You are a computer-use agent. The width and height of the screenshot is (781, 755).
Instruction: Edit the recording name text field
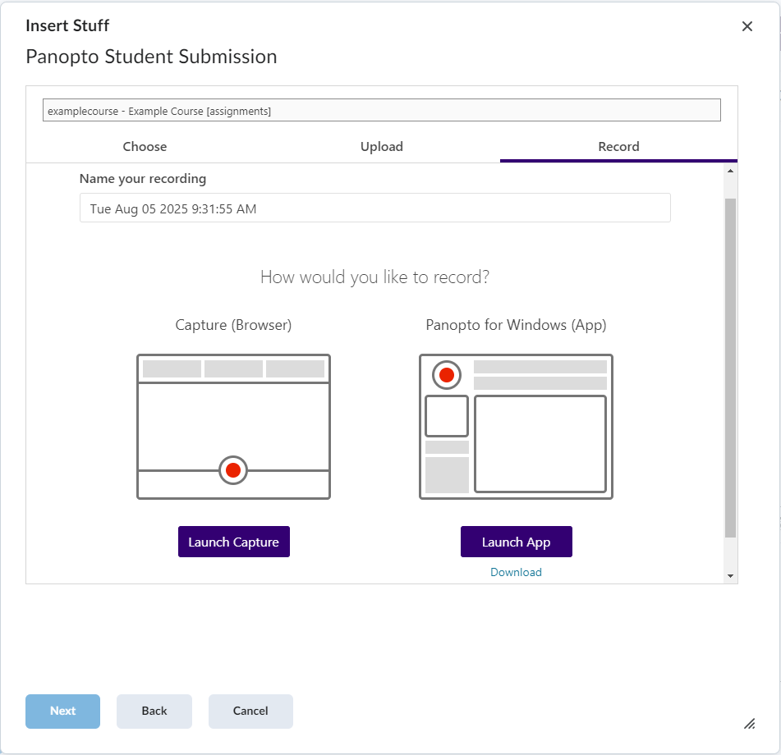coord(375,208)
